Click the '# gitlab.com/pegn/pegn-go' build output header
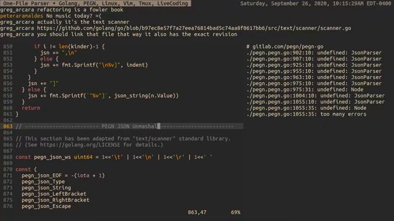Image resolution: width=394 pixels, height=221 pixels. [285, 47]
